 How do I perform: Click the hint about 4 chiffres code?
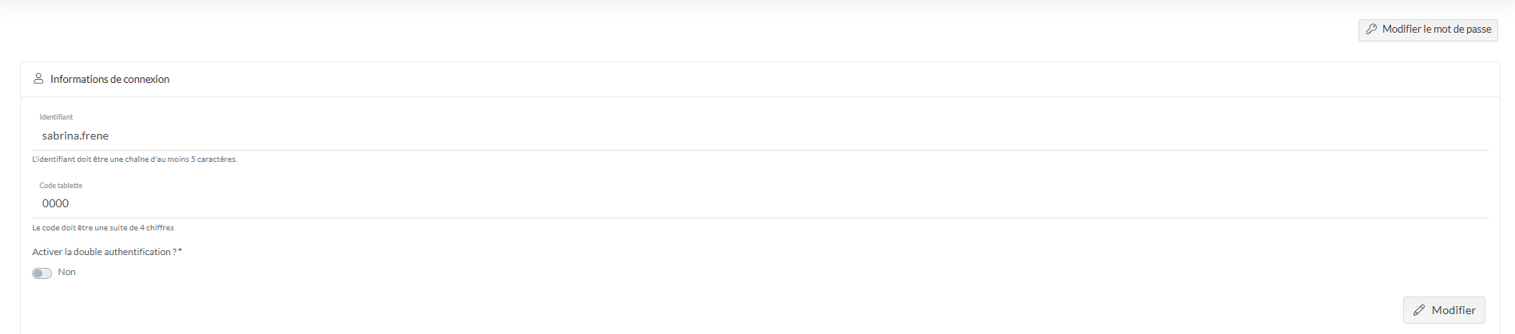(103, 228)
